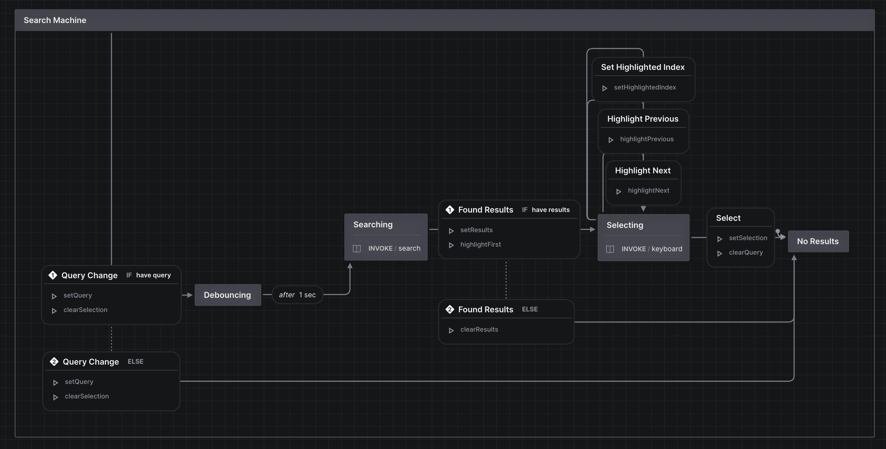Click action icon beside highlightFirst
The height and width of the screenshot is (449, 886).
(451, 245)
